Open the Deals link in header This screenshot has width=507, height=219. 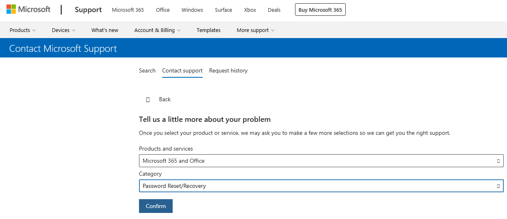274,10
